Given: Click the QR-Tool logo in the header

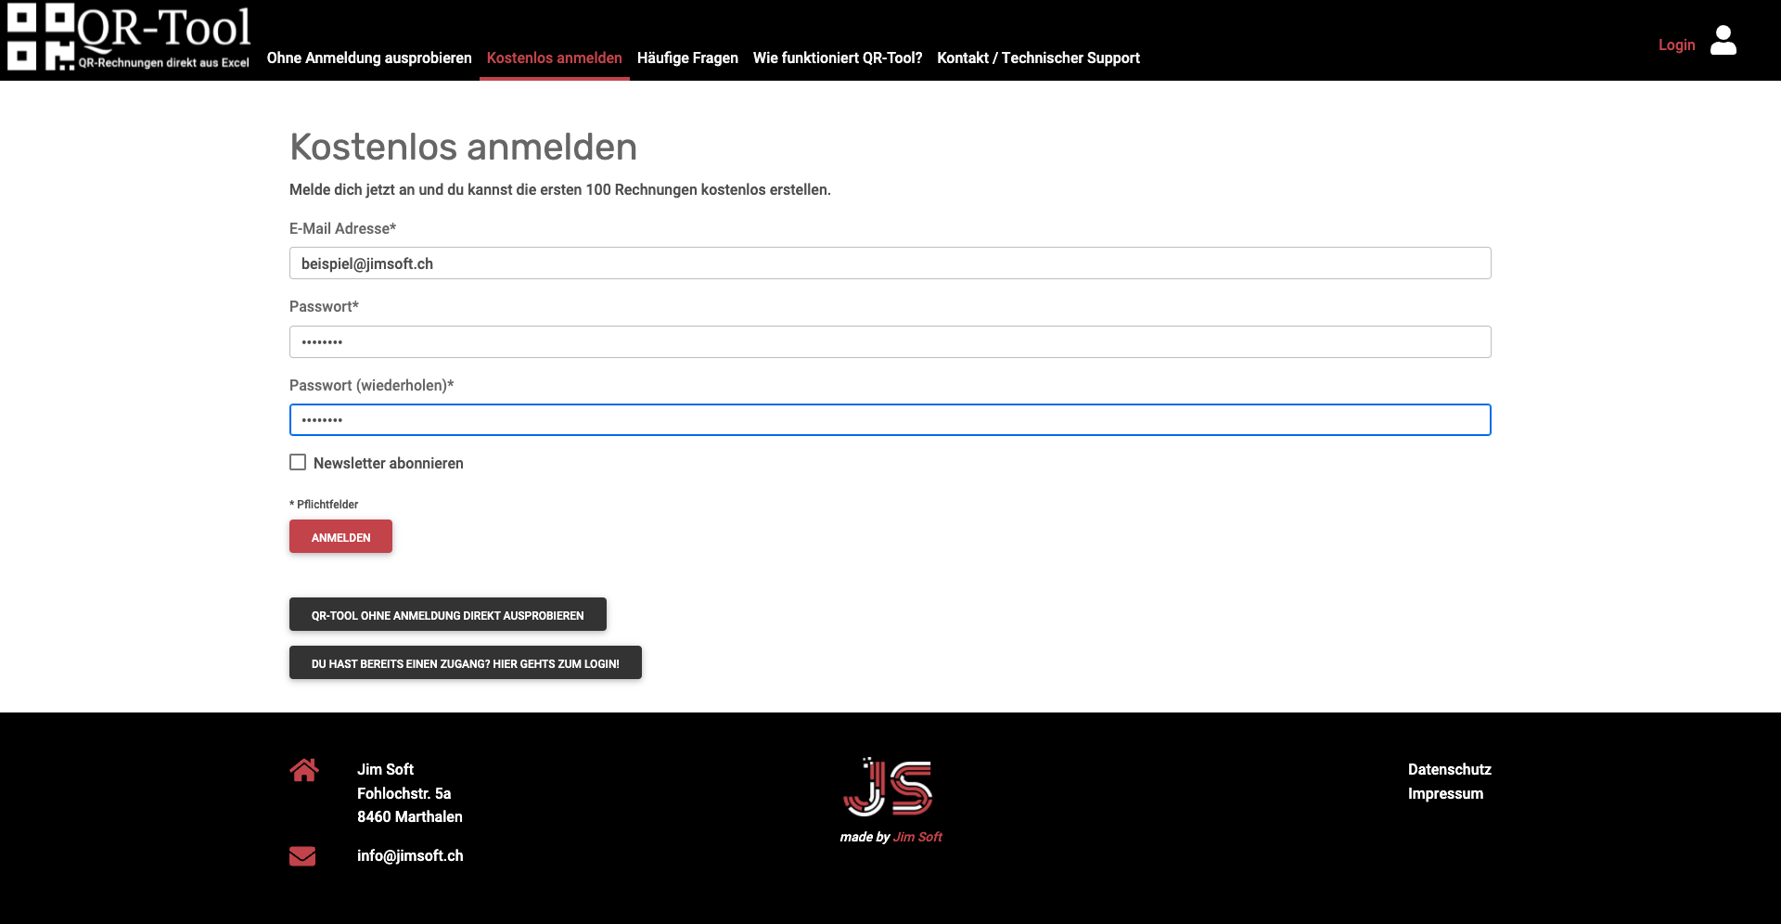Looking at the screenshot, I should [129, 37].
